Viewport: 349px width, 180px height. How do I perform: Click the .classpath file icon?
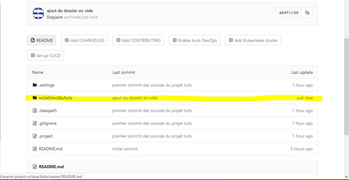[34, 110]
